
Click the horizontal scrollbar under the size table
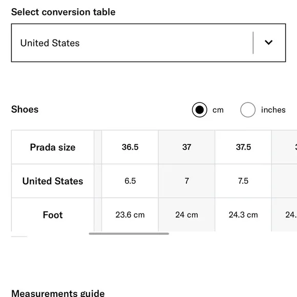click(x=129, y=234)
